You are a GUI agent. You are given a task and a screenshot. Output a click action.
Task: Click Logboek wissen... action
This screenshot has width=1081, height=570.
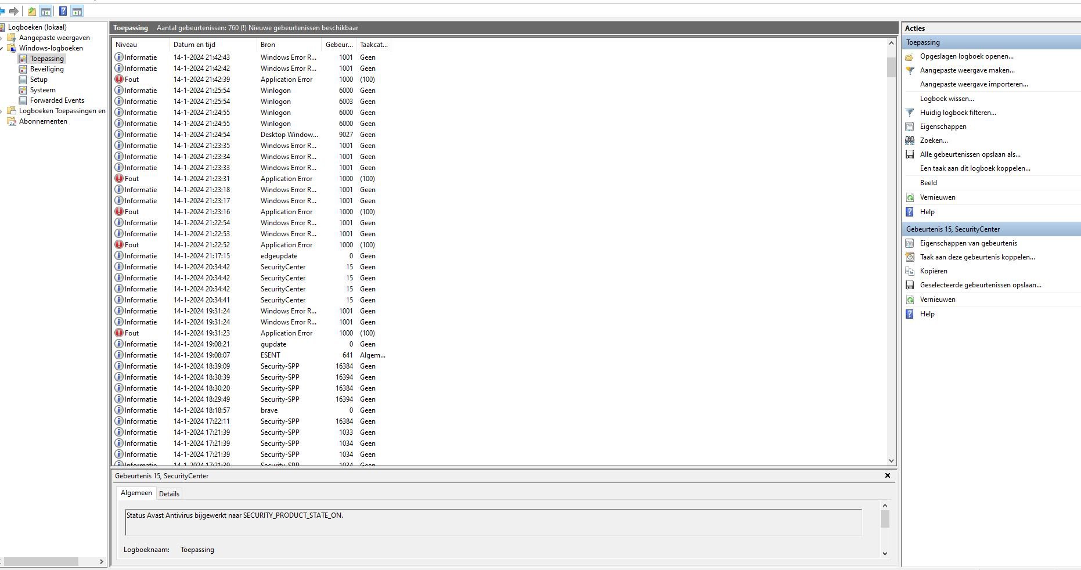click(x=947, y=99)
